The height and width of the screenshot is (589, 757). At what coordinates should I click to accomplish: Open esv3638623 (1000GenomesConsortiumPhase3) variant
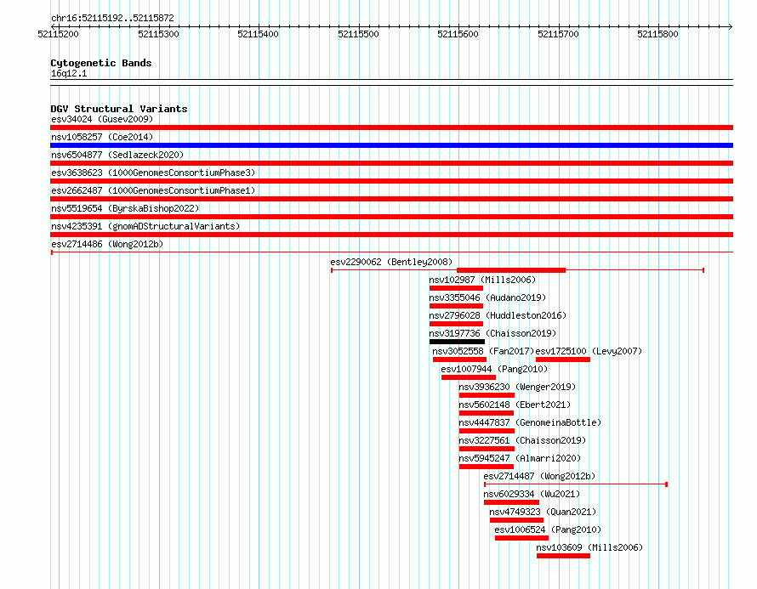tap(153, 173)
